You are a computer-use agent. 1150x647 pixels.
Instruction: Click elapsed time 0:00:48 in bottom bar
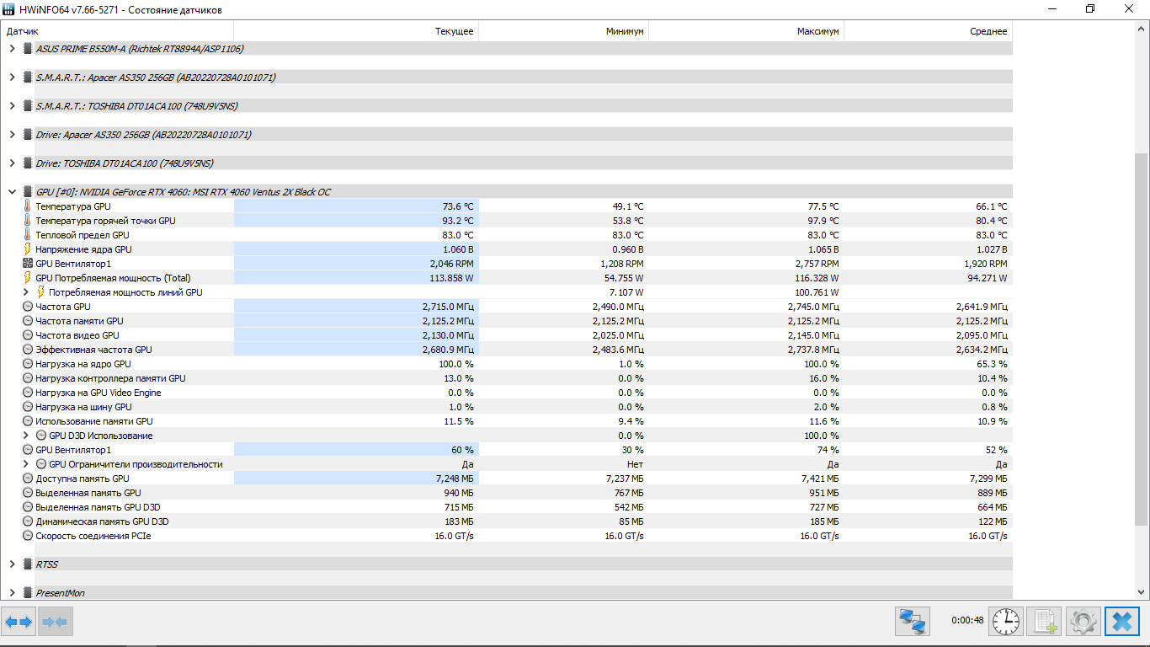pyautogui.click(x=967, y=620)
